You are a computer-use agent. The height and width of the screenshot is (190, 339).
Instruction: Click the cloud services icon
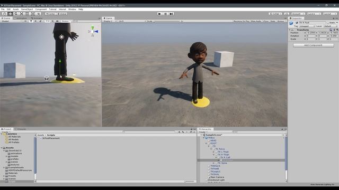(x=287, y=14)
